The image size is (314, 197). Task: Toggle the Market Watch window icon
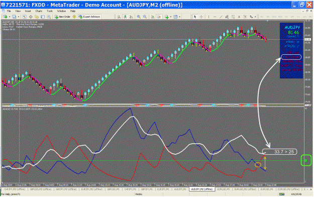(25, 17)
